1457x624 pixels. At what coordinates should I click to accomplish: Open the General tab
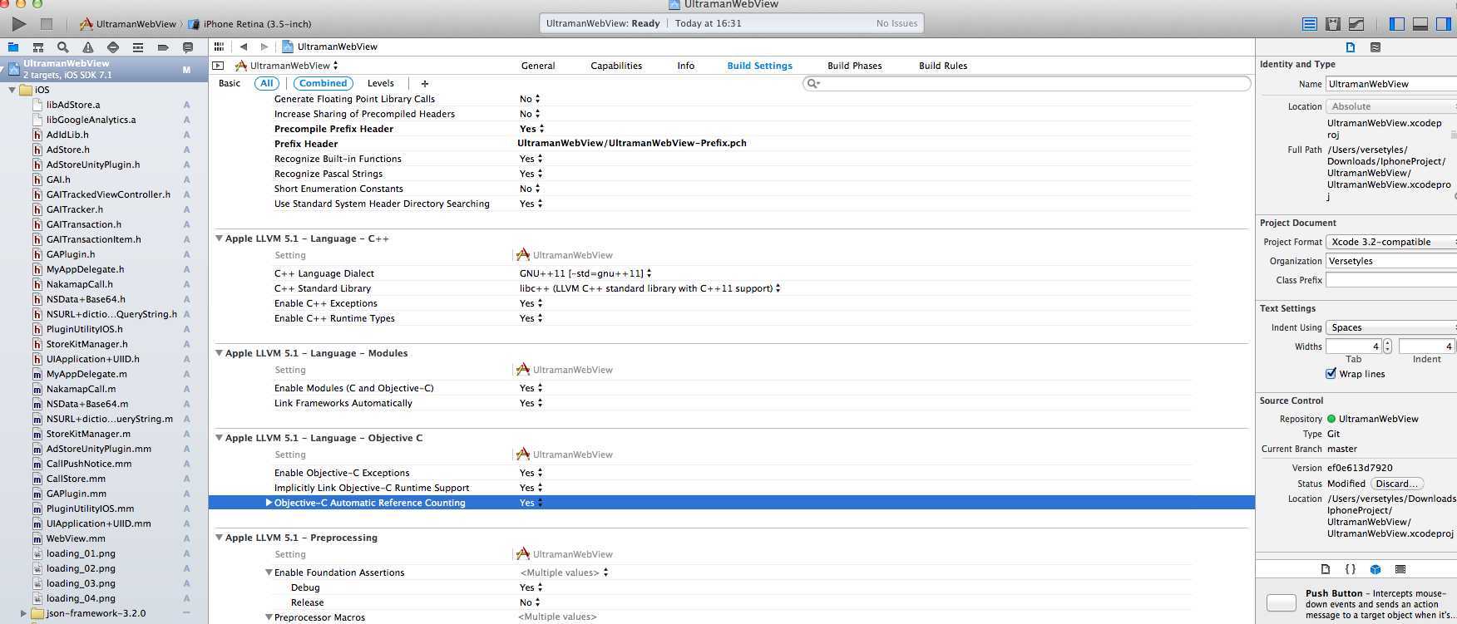[538, 66]
